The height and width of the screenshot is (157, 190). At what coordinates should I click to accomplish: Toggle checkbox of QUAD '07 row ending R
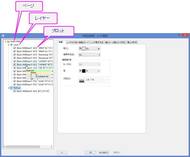15,84
